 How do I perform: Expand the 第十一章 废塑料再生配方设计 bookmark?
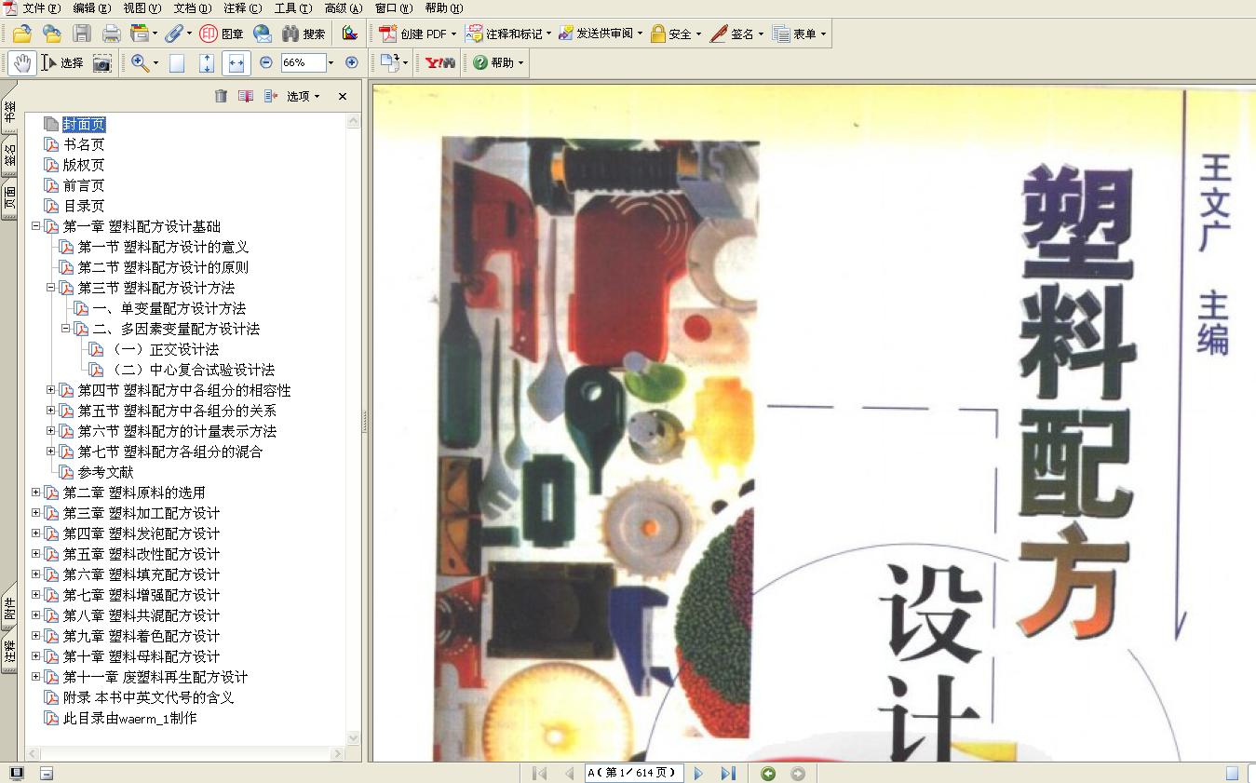36,676
